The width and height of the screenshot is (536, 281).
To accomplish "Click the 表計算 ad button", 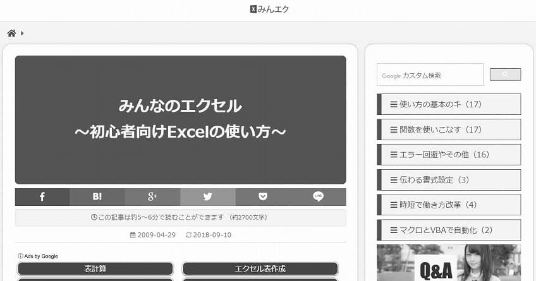I will (95, 269).
